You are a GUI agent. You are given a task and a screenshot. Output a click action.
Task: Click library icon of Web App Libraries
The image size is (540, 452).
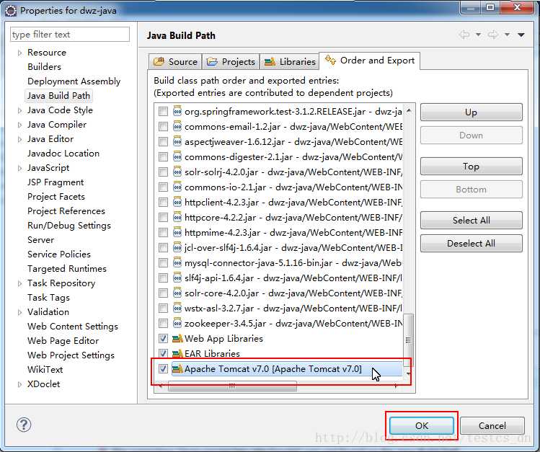pyautogui.click(x=177, y=339)
